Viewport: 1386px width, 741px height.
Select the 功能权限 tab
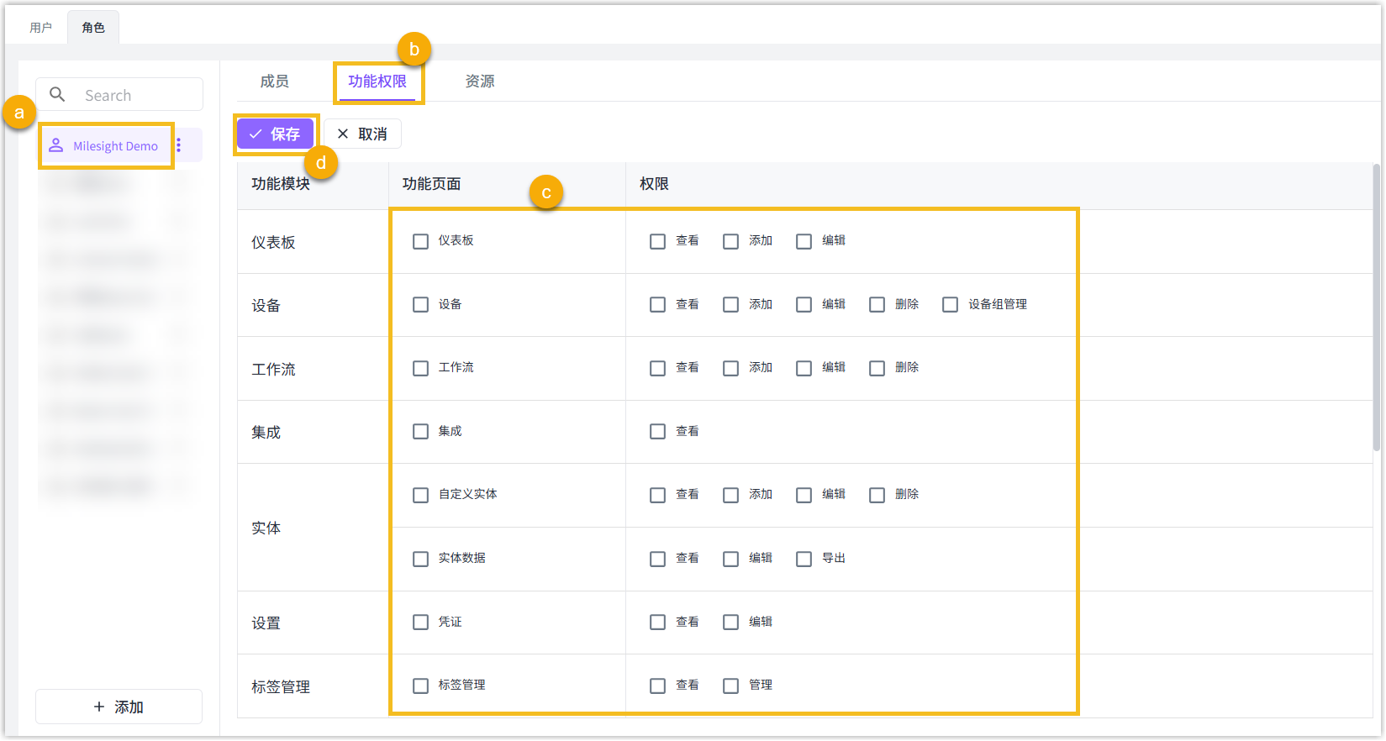point(377,81)
